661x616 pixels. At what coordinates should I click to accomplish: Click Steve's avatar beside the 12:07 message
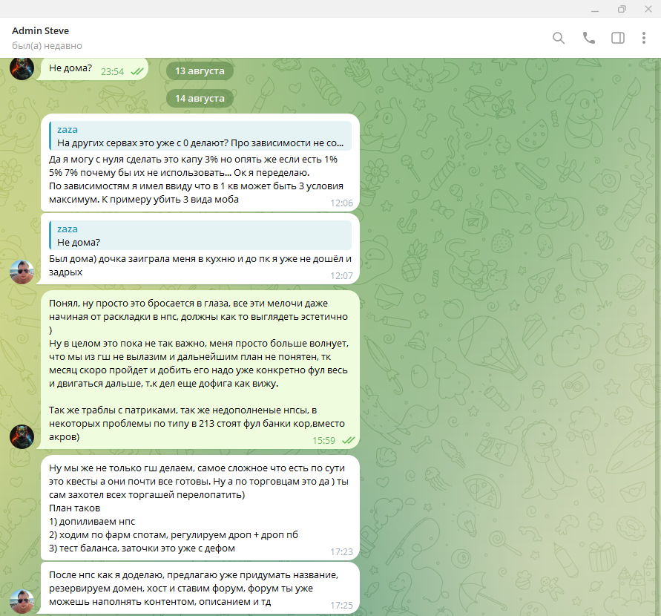(22, 272)
